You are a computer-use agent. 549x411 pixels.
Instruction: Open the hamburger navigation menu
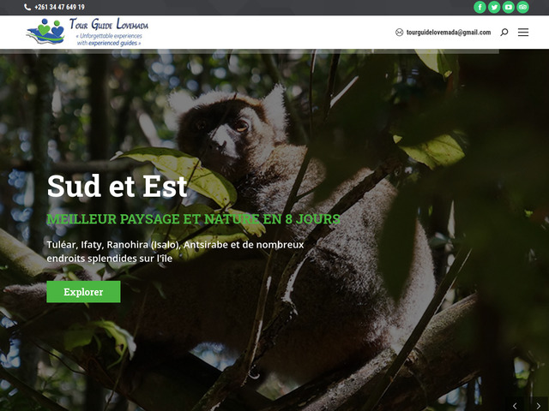(523, 33)
